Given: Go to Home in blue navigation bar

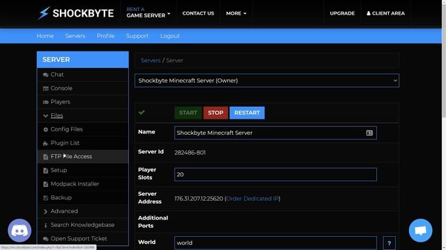Looking at the screenshot, I should point(45,36).
